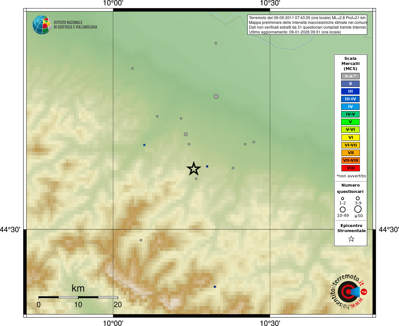The height and width of the screenshot is (326, 399).
Task: Click the gray dot below the 44°30' line
Action: coord(141,240)
